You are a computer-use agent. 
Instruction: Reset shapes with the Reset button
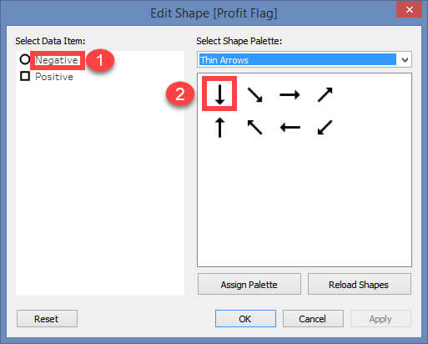(x=47, y=319)
